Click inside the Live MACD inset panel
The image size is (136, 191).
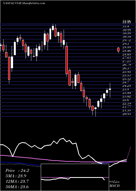[75, 177]
